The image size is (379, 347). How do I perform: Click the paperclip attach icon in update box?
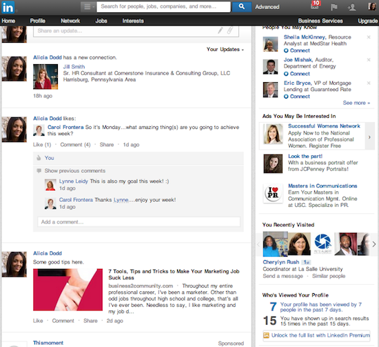[230, 30]
